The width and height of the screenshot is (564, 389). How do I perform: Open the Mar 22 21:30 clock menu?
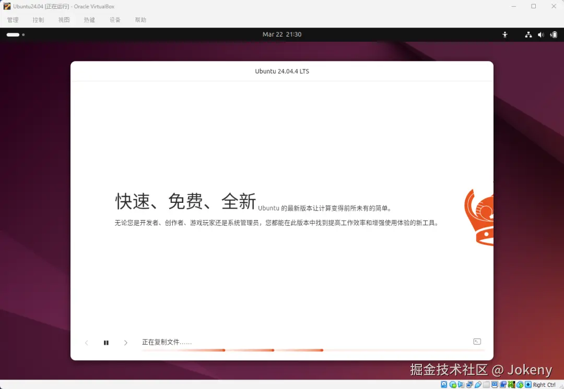coord(282,34)
